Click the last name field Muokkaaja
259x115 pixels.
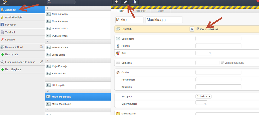[164, 20]
